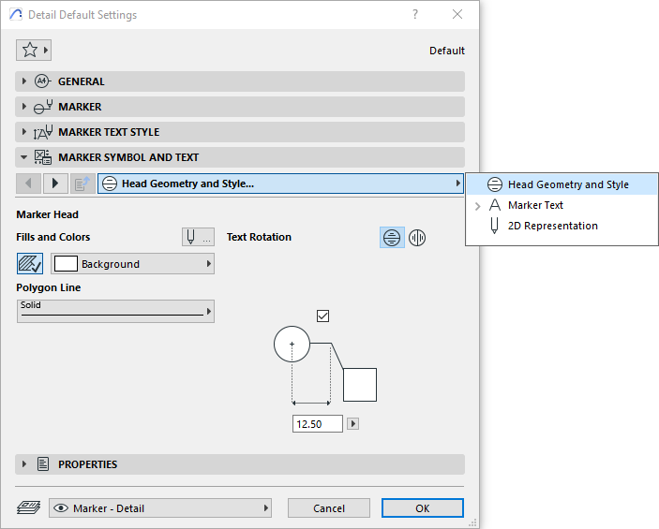The image size is (659, 529).
Task: Open the Background fill dropdown
Action: click(132, 264)
